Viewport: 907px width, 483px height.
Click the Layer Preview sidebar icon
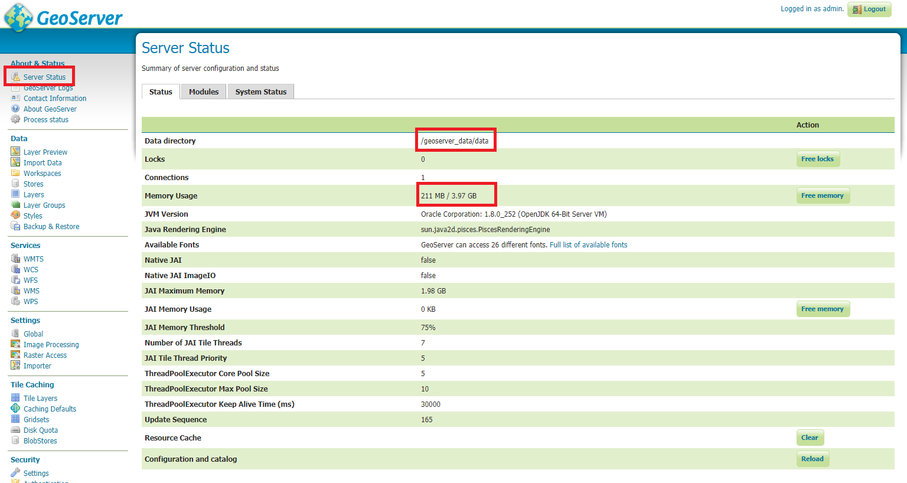click(x=15, y=152)
